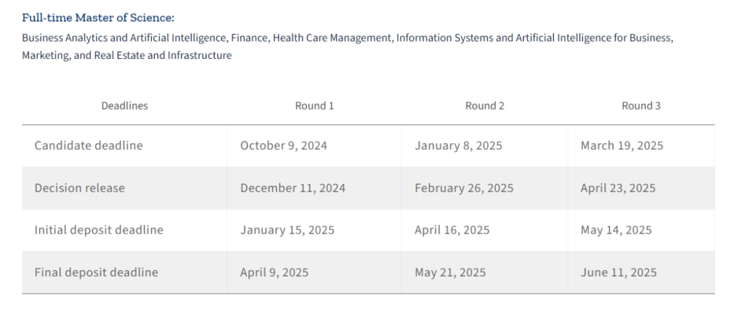
Task: Click the April 23, 2025 cell
Action: pyautogui.click(x=618, y=188)
